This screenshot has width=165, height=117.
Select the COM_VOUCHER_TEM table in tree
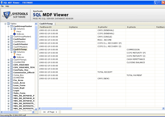(24, 67)
